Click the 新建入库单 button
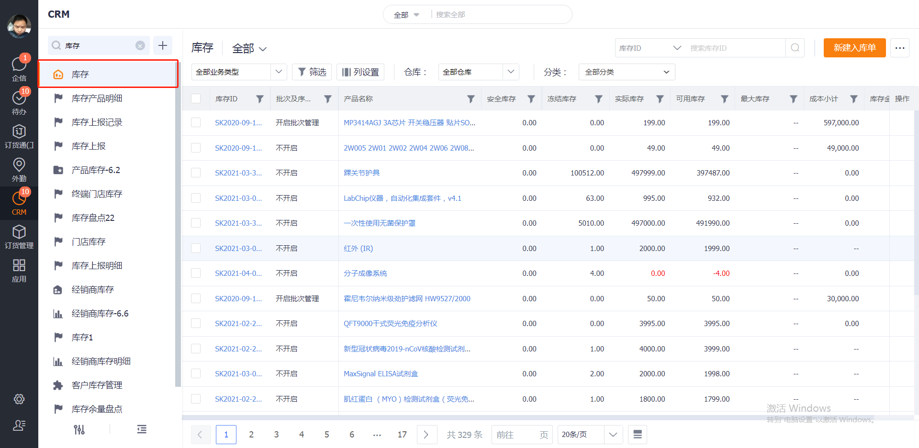Screen dimensions: 919x448 (x=854, y=48)
